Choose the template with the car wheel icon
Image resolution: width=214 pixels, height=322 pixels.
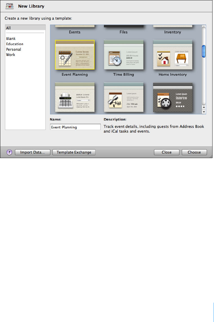click(173, 97)
